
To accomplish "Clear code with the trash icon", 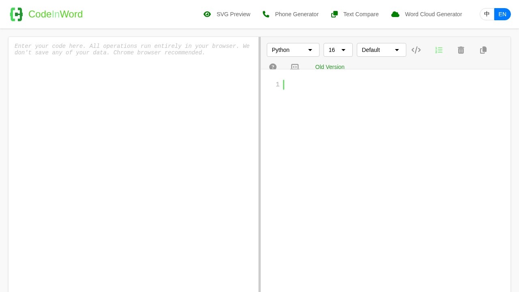I will [x=461, y=50].
